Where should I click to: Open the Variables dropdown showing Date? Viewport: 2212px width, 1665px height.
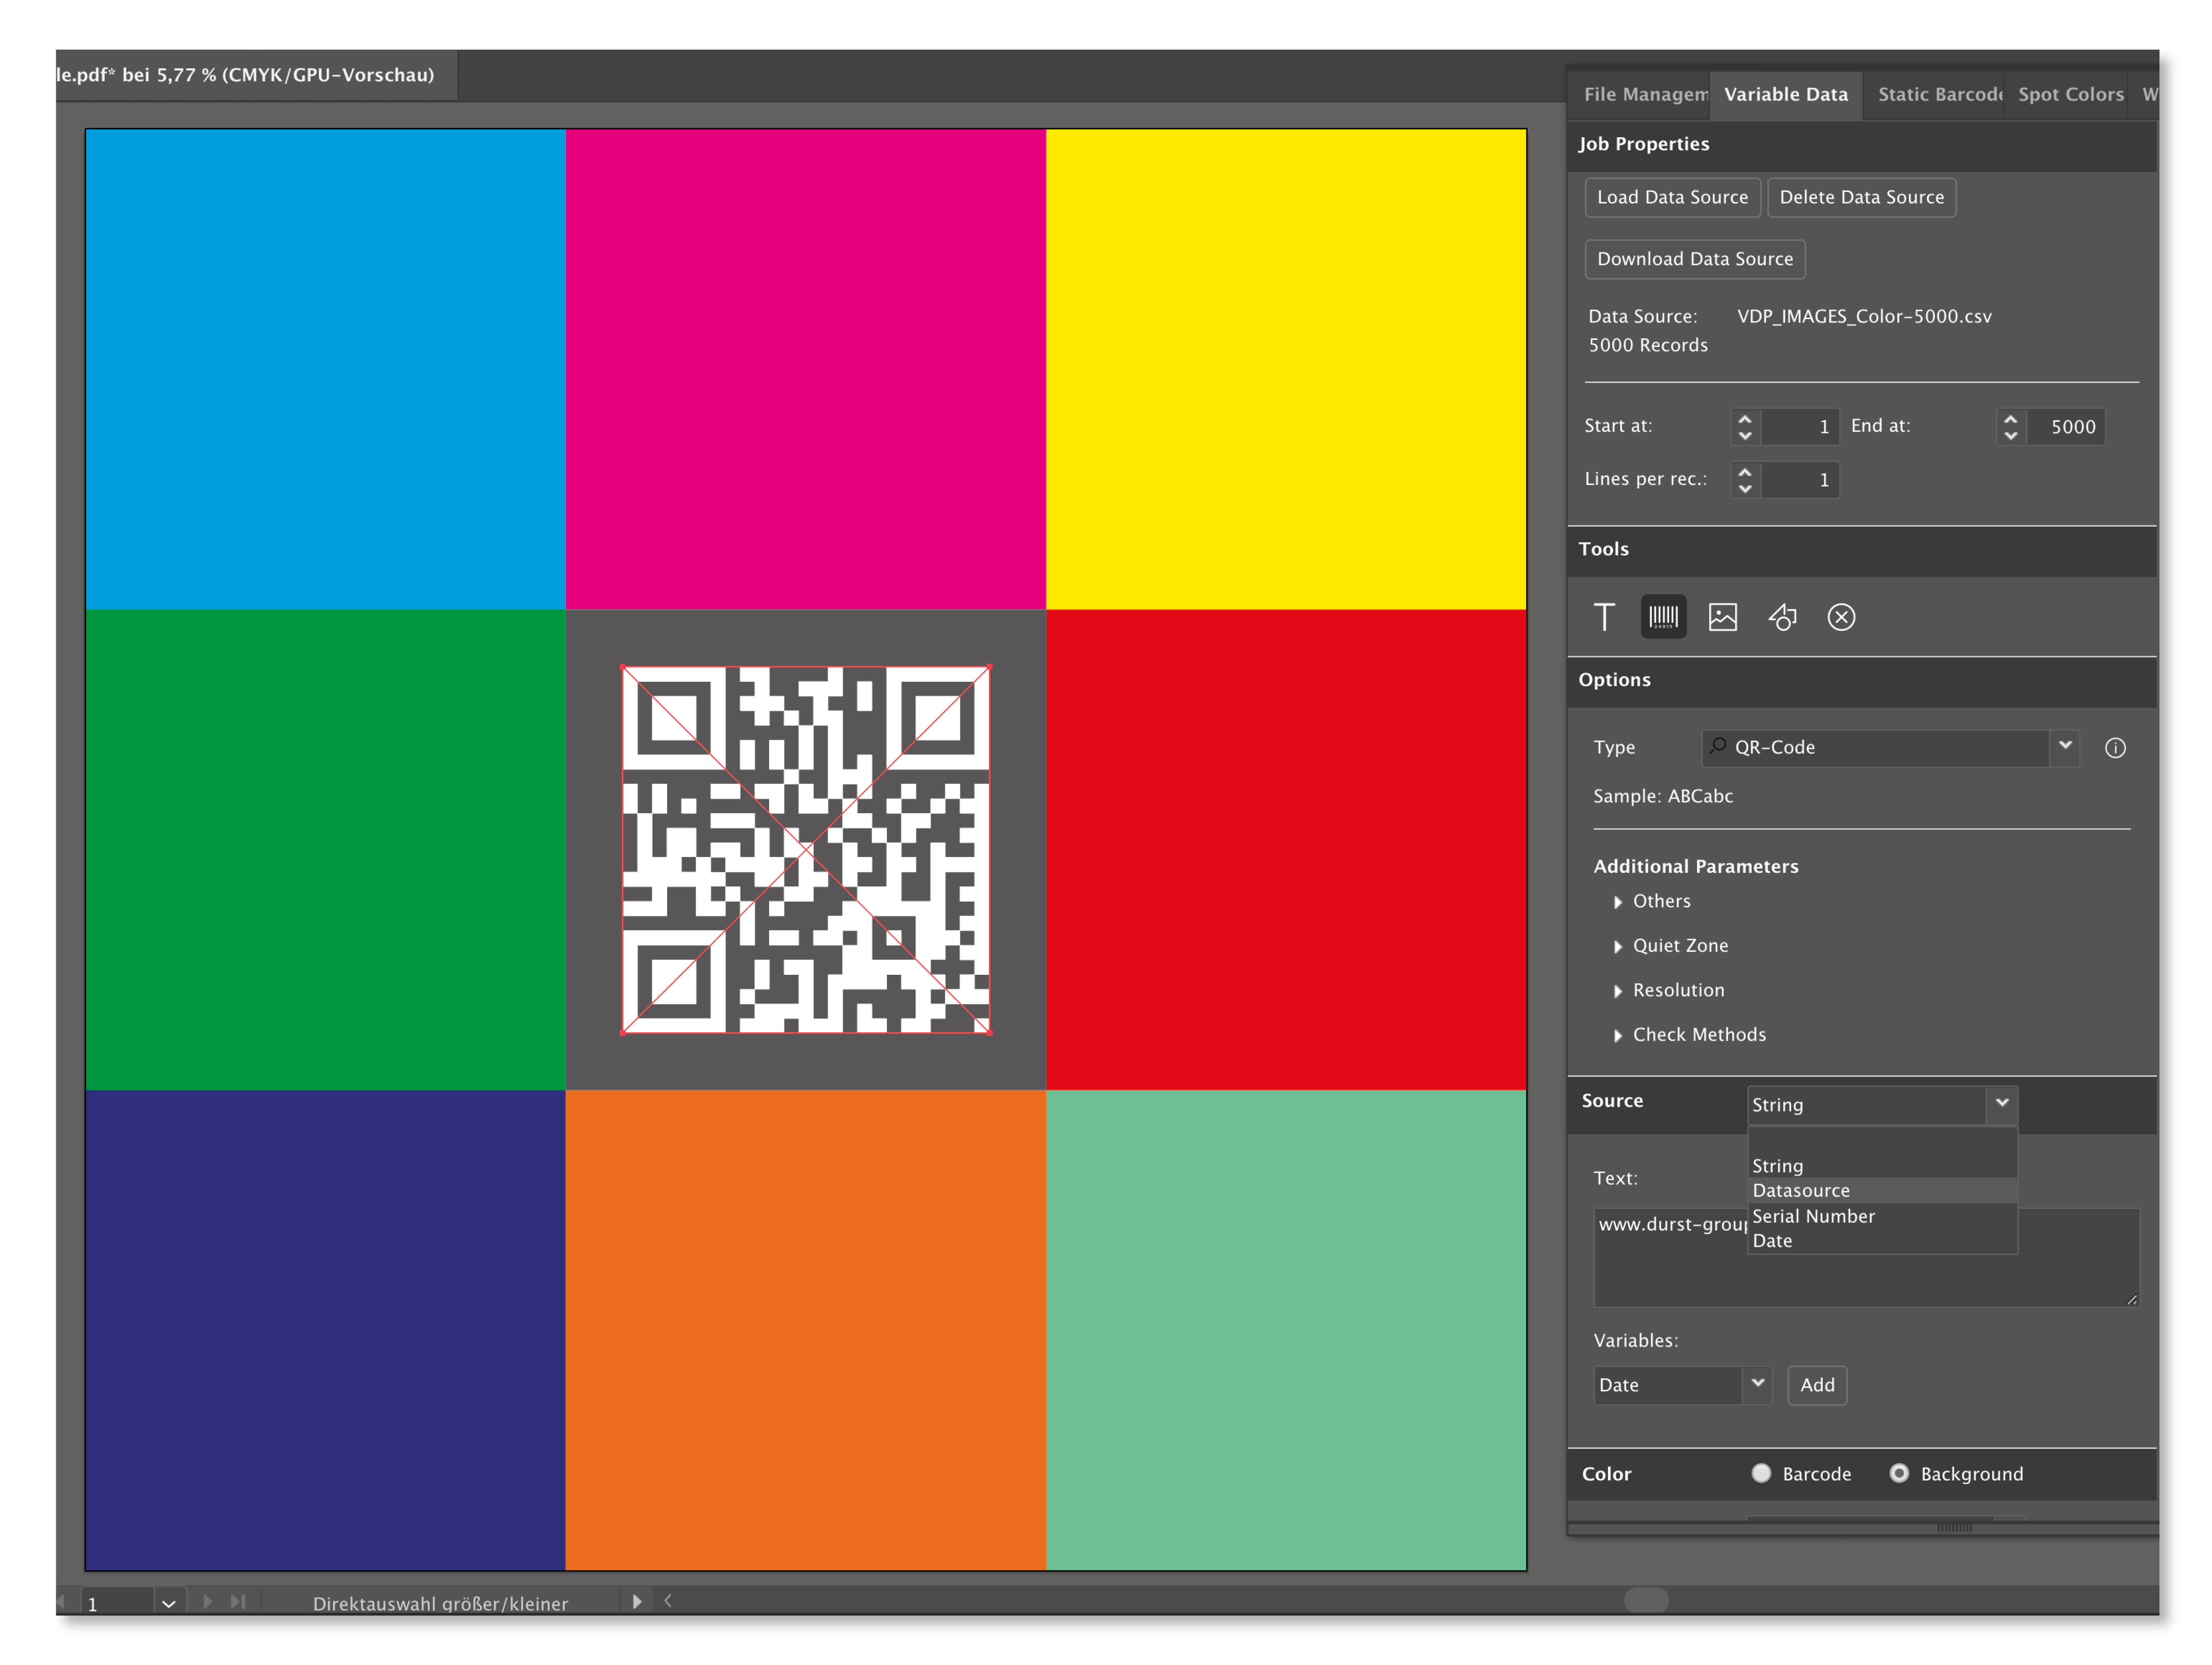tap(1758, 1385)
